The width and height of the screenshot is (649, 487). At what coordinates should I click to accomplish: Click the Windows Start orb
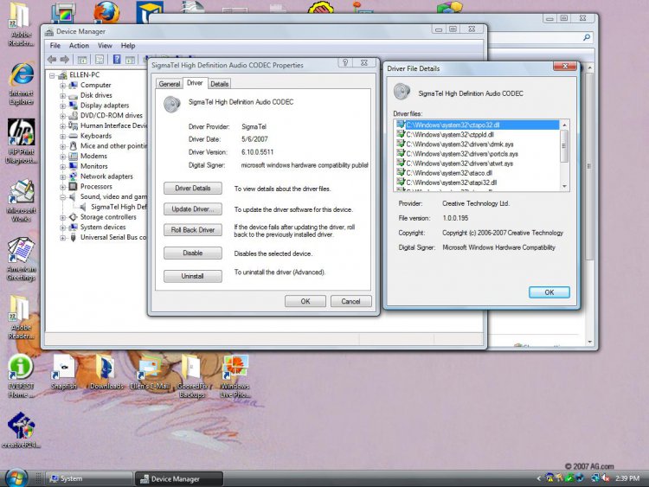(17, 477)
